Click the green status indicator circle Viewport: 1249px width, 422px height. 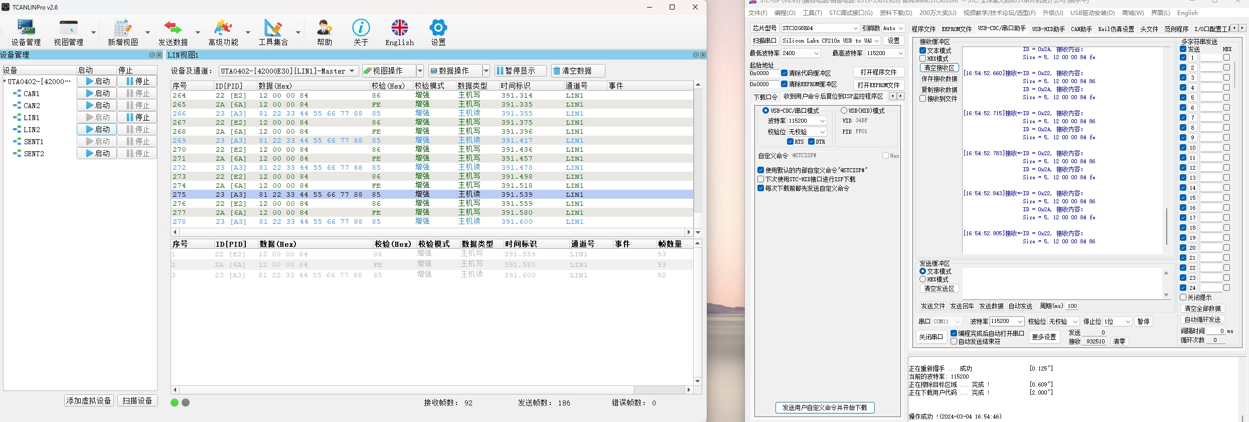tap(175, 402)
